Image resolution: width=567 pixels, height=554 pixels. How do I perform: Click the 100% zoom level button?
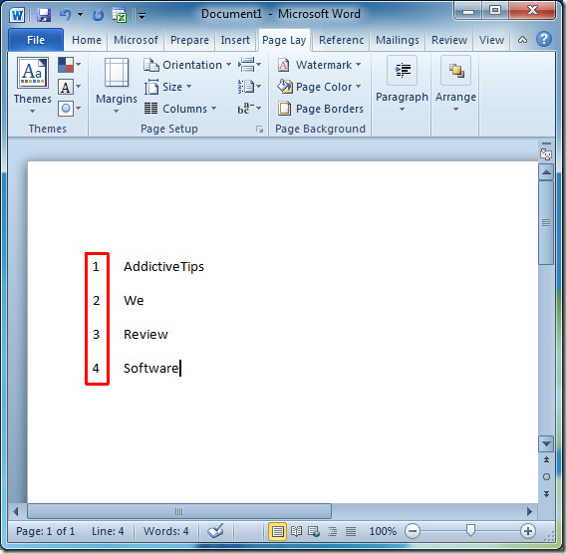click(383, 531)
